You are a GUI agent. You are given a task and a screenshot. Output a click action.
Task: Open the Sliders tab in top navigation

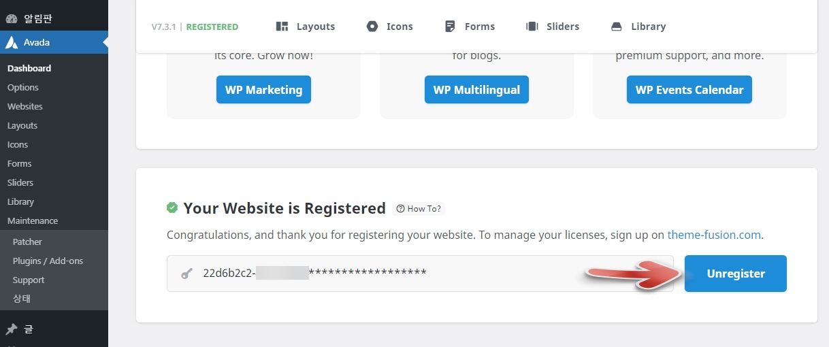553,27
